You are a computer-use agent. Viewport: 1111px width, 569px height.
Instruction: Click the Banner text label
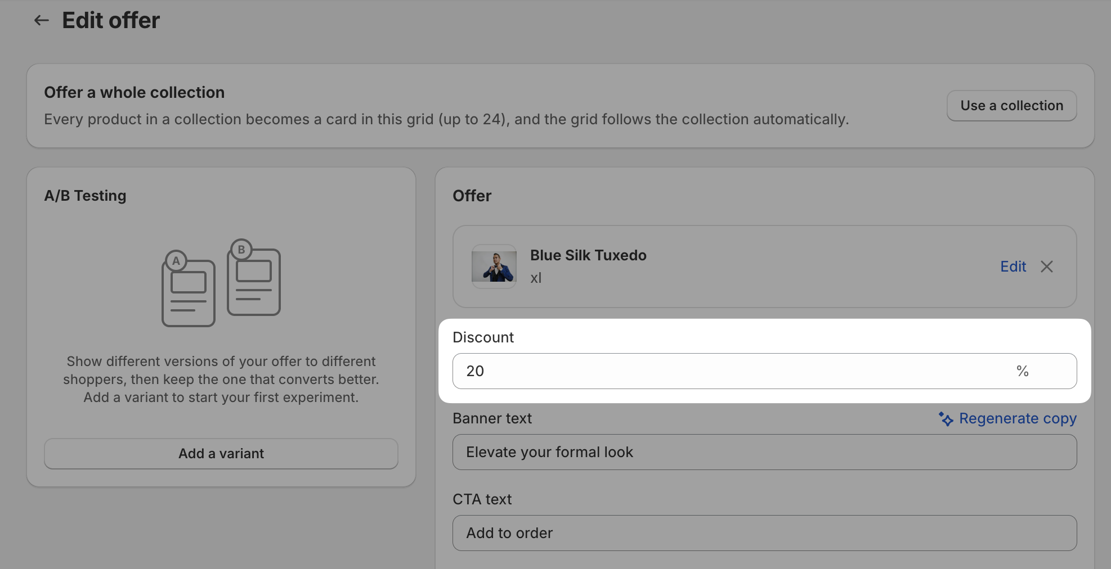coord(492,418)
